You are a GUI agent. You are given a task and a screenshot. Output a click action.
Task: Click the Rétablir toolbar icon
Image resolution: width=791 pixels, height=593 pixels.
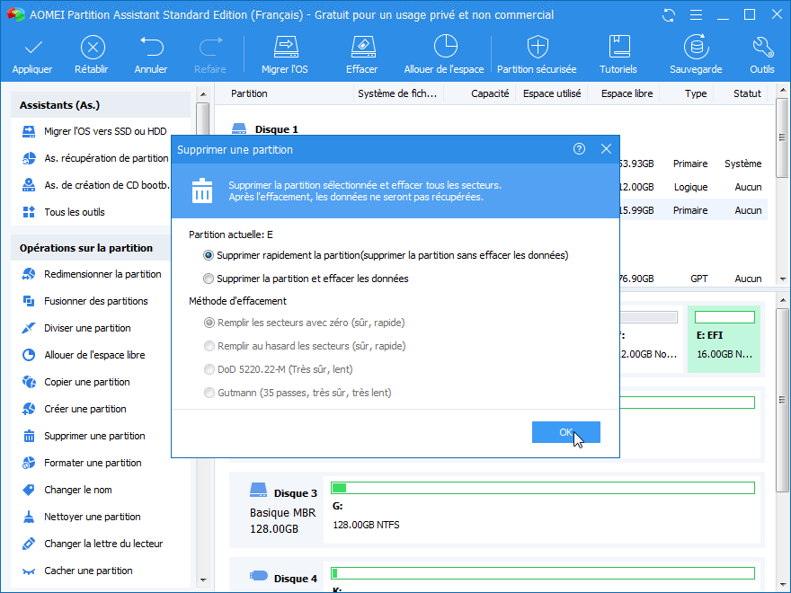tap(93, 48)
